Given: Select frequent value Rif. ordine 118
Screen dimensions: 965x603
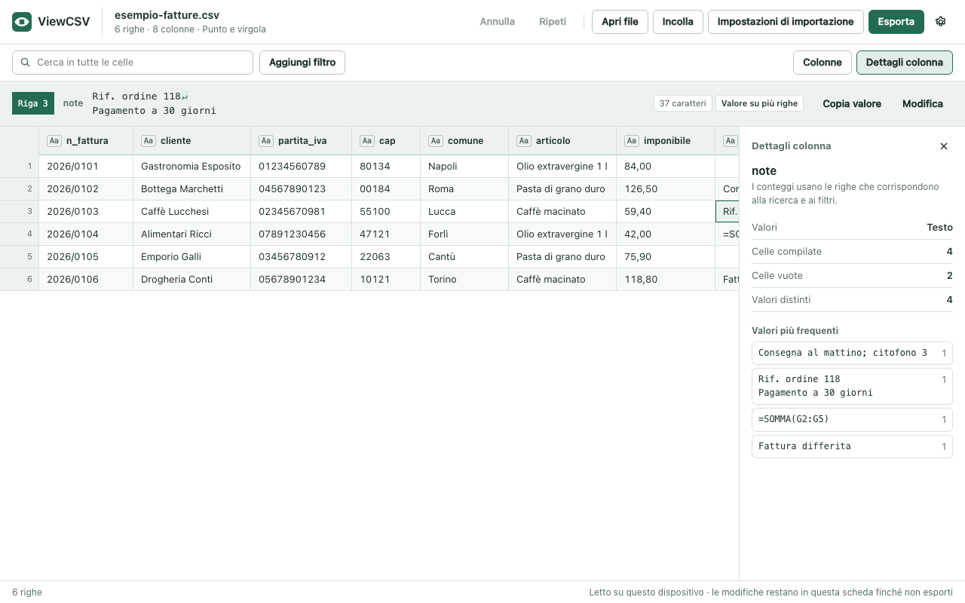Looking at the screenshot, I should tap(852, 386).
